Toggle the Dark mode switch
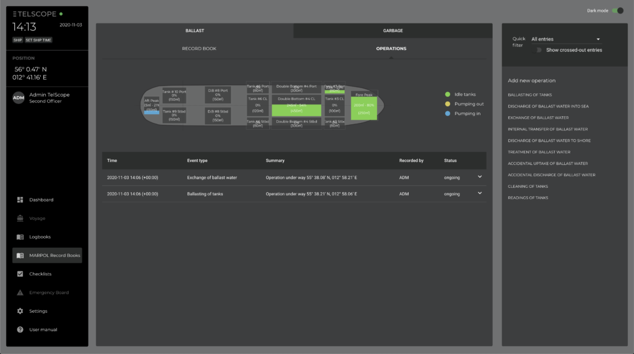Viewport: 634px width, 354px height. 617,11
